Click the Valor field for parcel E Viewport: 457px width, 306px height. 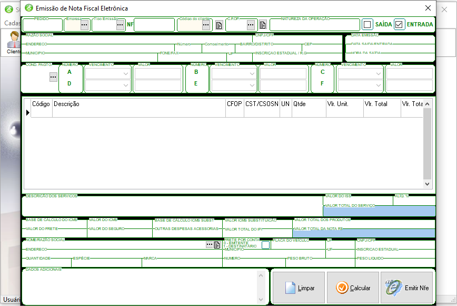pos(283,85)
